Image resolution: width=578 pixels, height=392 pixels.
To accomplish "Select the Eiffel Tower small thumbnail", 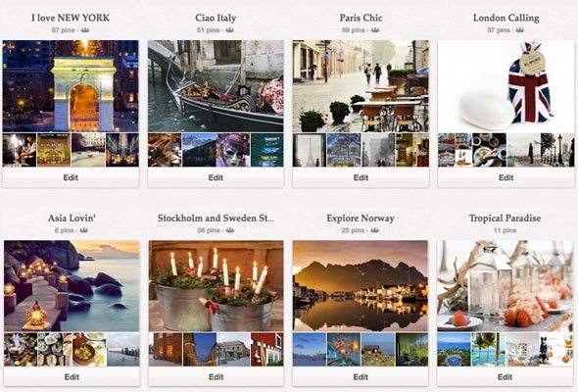I will 310,150.
